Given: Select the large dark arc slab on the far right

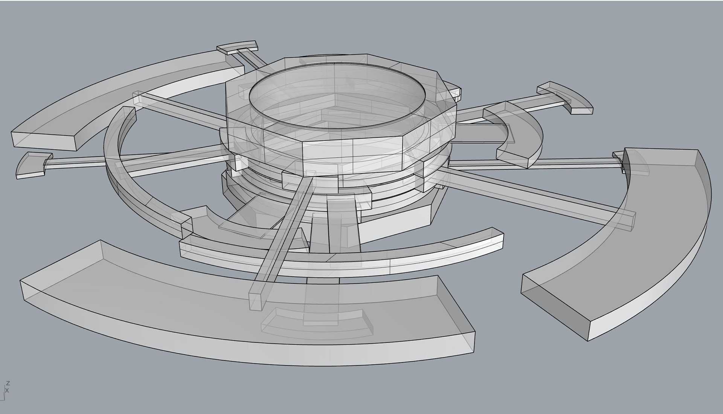Looking at the screenshot, I should [616, 245].
